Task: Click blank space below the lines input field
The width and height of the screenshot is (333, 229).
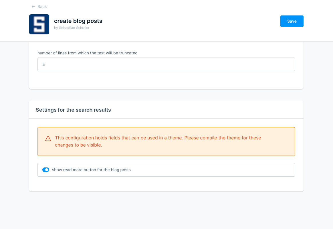Action: (x=166, y=80)
